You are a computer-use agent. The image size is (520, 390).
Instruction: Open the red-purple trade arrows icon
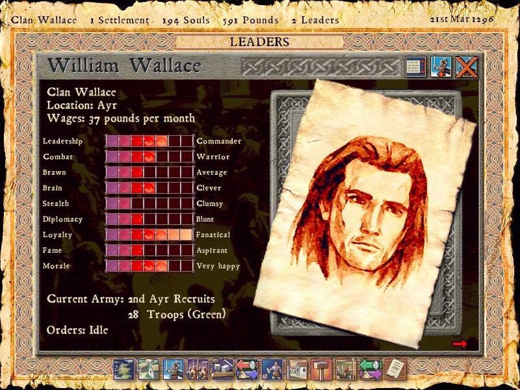247,369
